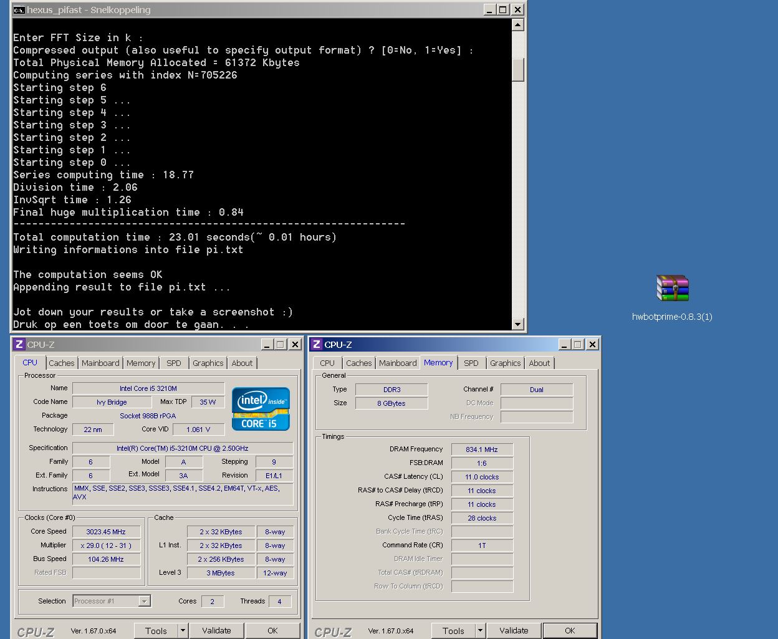Viewport: 778px width, 639px height.
Task: Open SPD tab in left CPU-Z window
Action: (174, 363)
